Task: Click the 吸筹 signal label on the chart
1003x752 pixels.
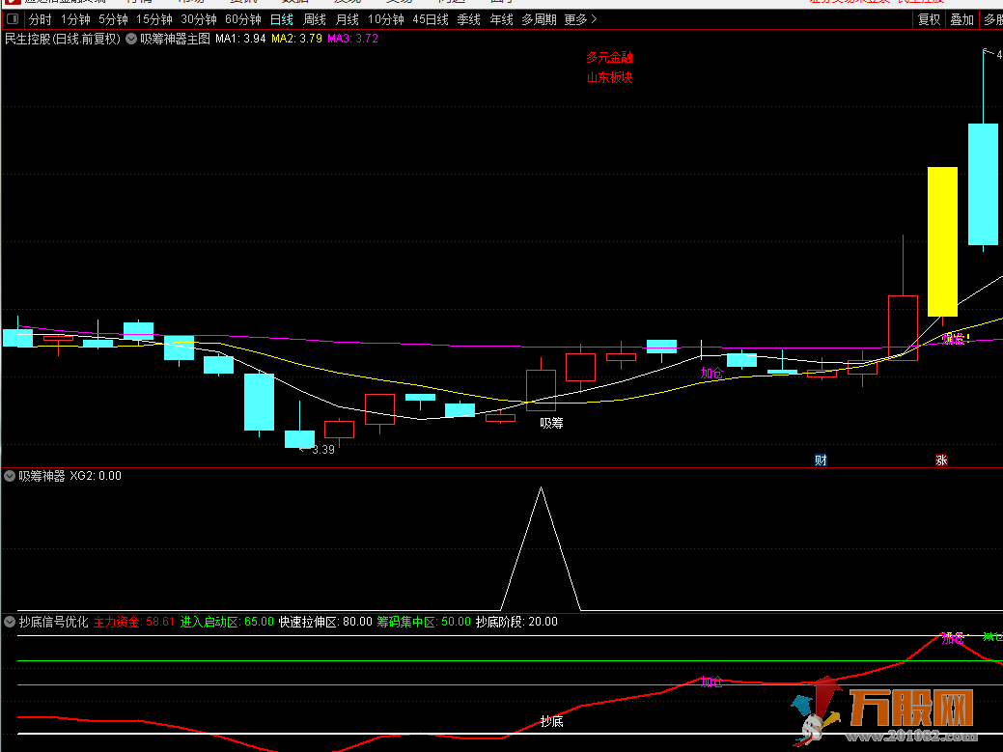Action: click(550, 422)
